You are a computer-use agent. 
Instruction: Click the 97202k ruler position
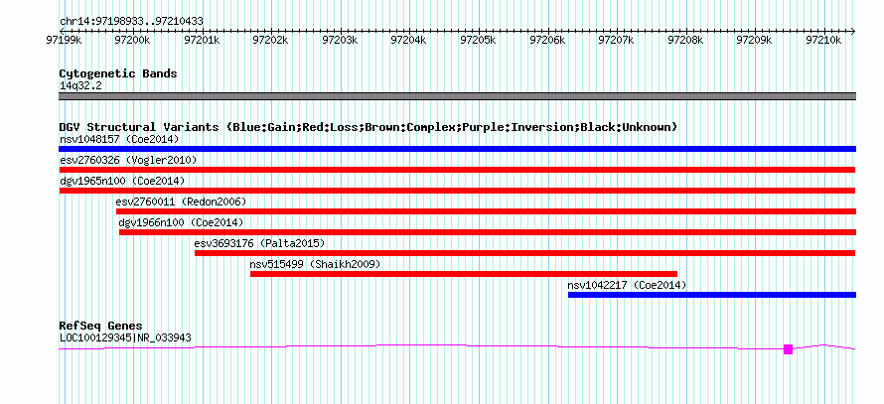[x=270, y=41]
